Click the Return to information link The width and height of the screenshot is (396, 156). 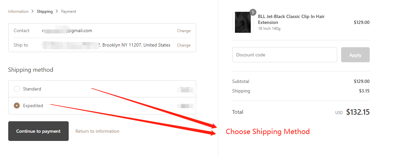[97, 131]
